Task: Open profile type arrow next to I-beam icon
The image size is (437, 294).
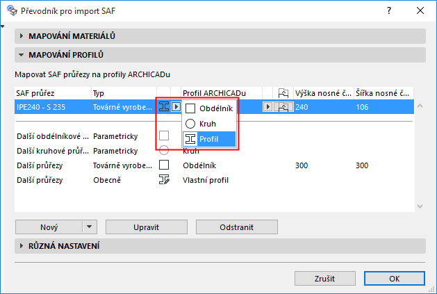Action: pos(176,106)
